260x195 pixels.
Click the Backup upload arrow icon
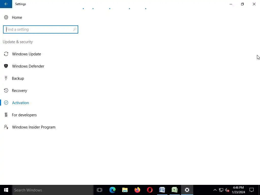pyautogui.click(x=6, y=78)
